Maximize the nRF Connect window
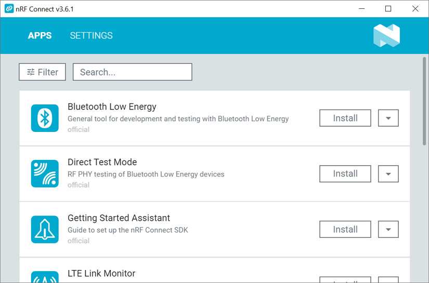 pyautogui.click(x=388, y=9)
